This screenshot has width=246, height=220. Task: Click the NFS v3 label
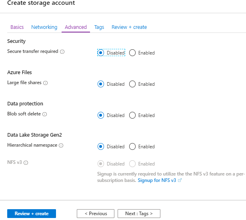(x=14, y=162)
